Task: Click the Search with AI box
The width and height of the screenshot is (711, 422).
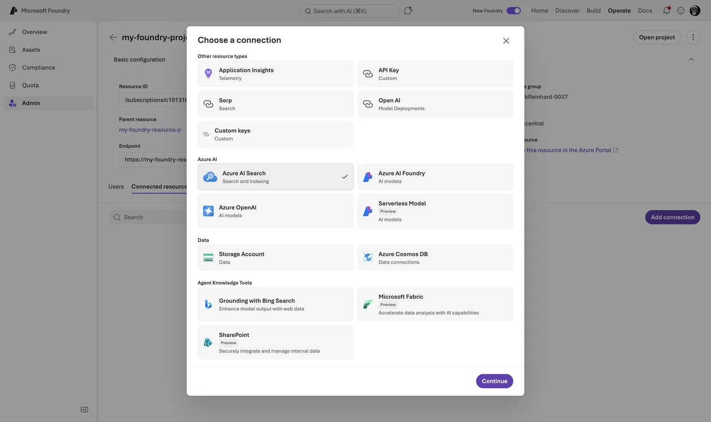Action: coord(350,11)
